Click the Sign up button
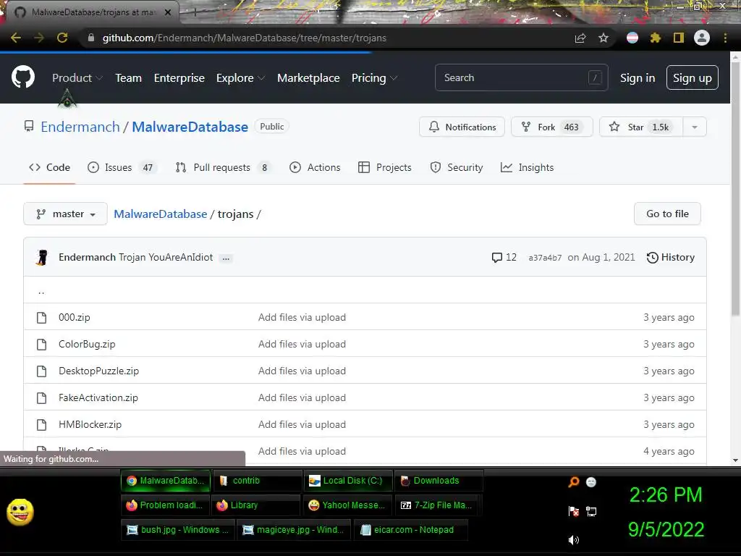 693,77
